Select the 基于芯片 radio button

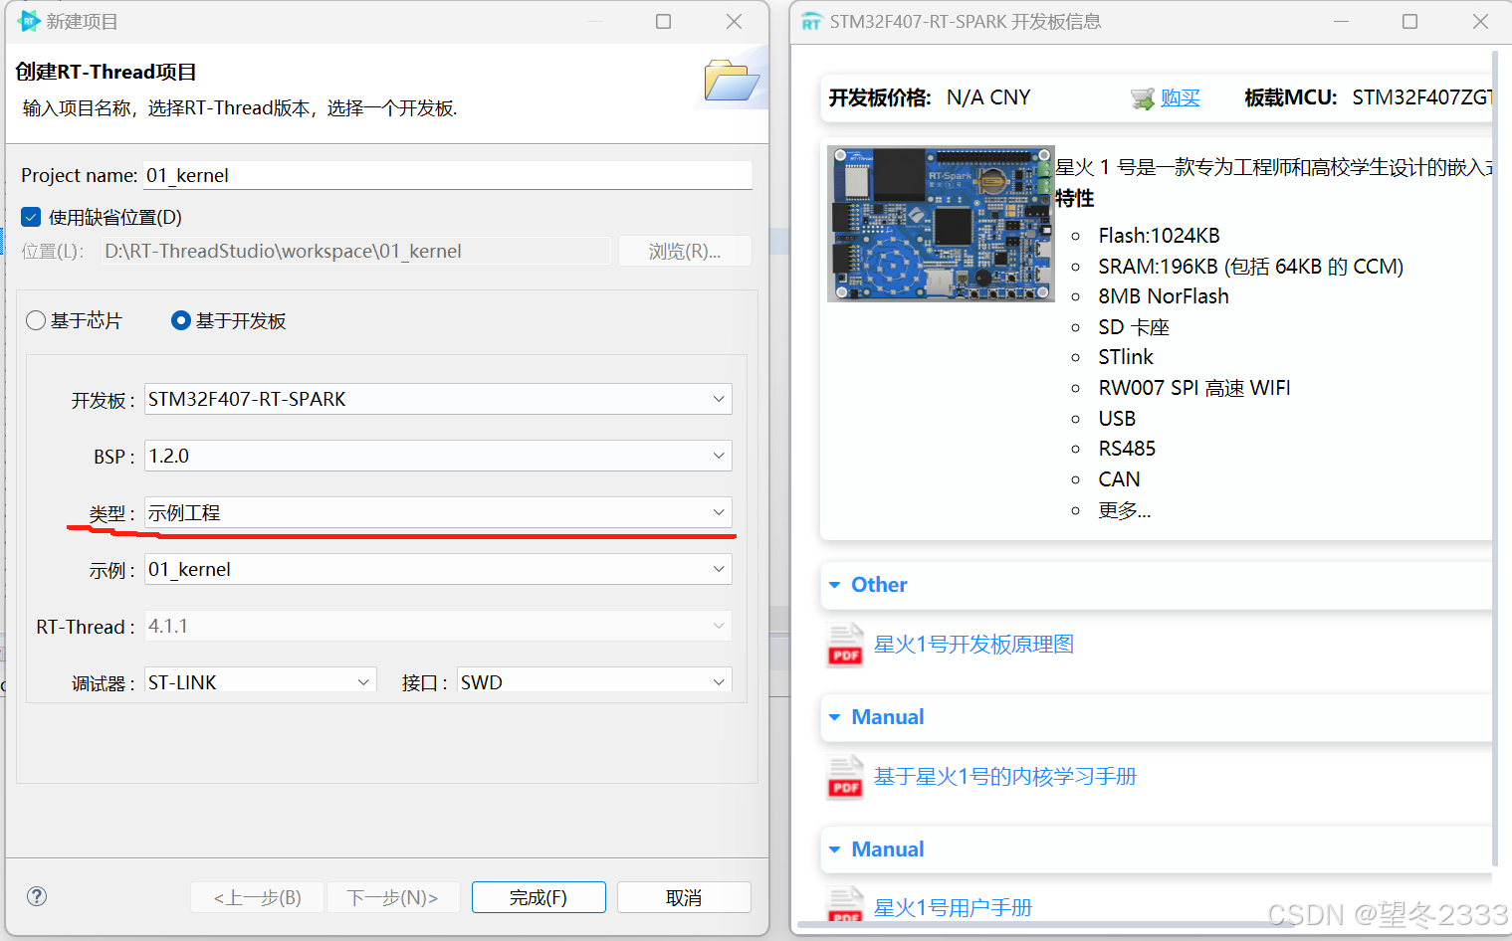pos(36,320)
